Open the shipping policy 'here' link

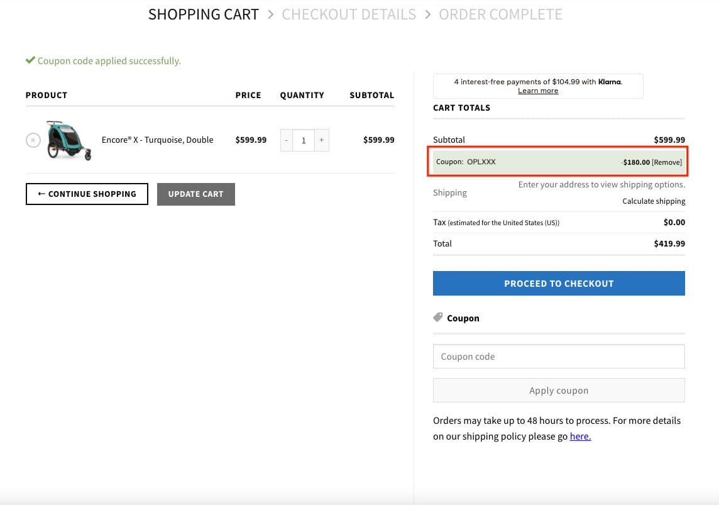pyautogui.click(x=580, y=436)
